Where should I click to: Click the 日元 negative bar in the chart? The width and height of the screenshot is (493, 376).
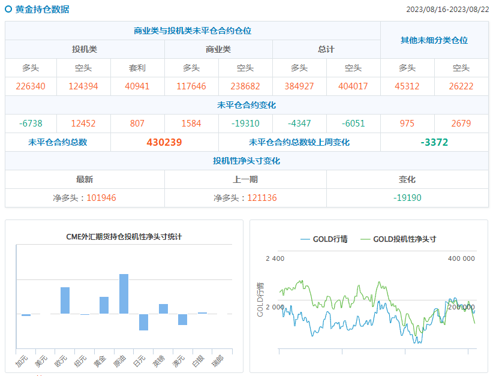click(x=143, y=322)
